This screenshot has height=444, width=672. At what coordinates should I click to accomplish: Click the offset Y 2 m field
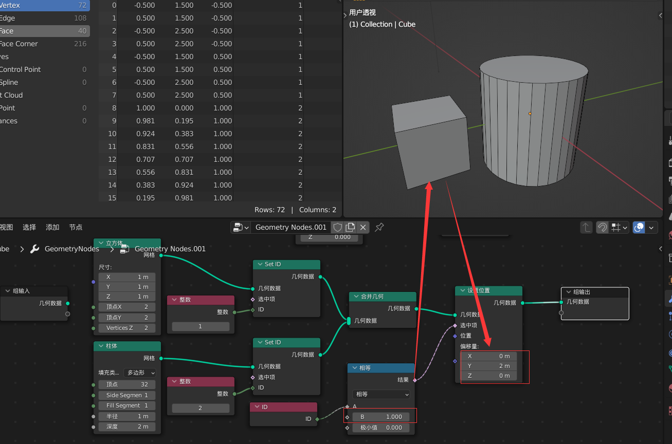pos(488,366)
